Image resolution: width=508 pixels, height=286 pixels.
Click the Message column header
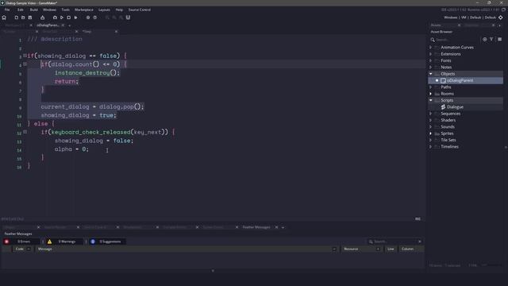(45, 249)
